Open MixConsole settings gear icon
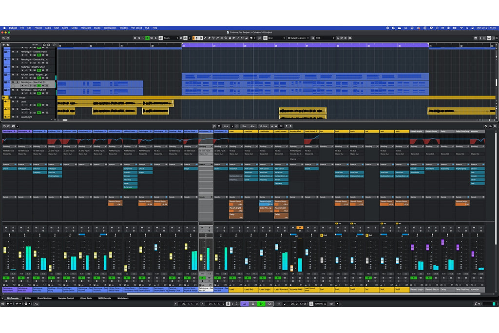The height and width of the screenshot is (333, 499). click(486, 126)
